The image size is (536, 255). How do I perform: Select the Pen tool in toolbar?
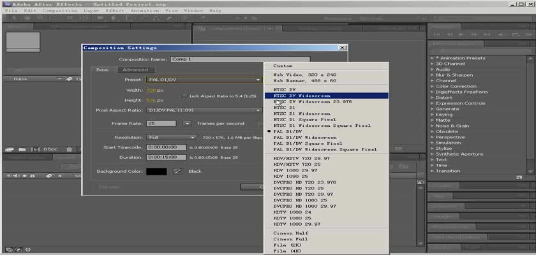[113, 18]
